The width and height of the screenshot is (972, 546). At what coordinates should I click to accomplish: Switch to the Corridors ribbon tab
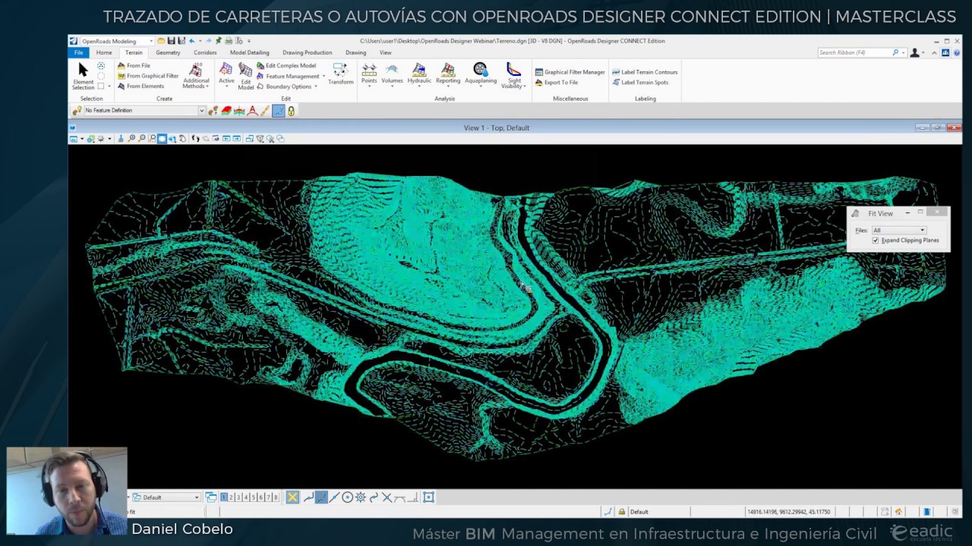tap(205, 53)
